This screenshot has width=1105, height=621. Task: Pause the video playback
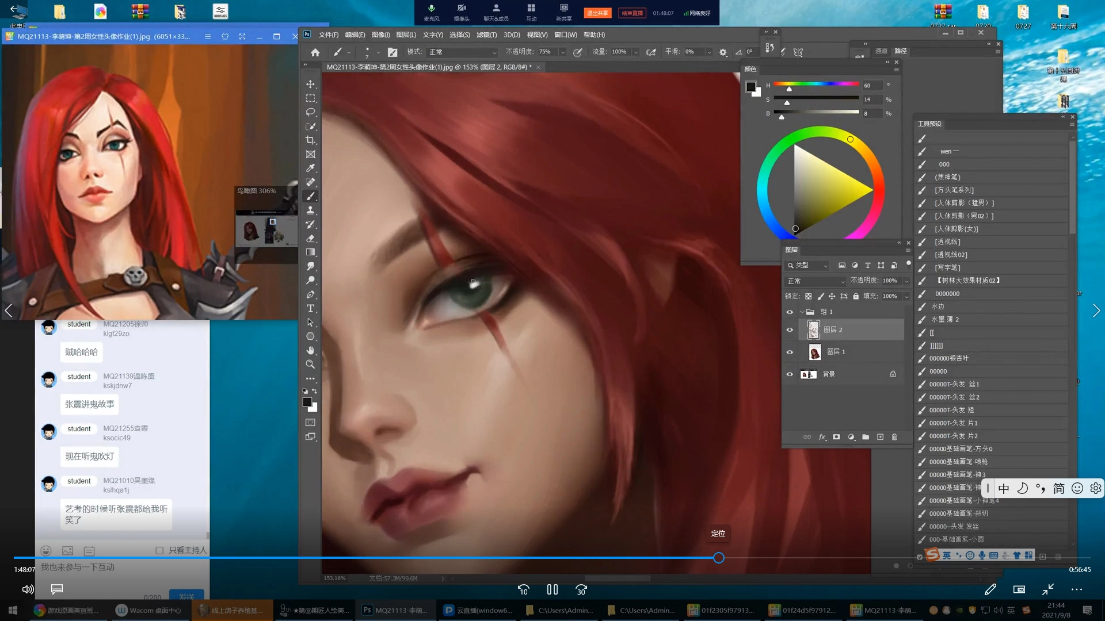click(x=552, y=589)
